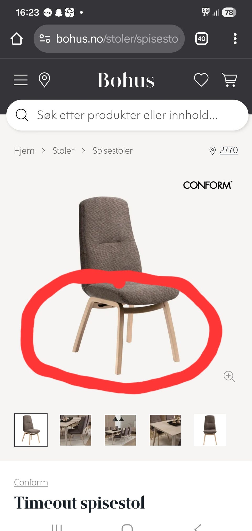Image resolution: width=252 pixels, height=531 pixels.
Task: Tap the Bohus logo
Action: (x=126, y=80)
